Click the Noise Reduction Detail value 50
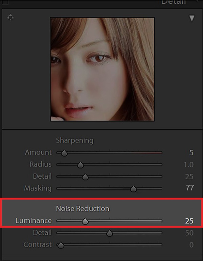The image size is (203, 261). 189,233
